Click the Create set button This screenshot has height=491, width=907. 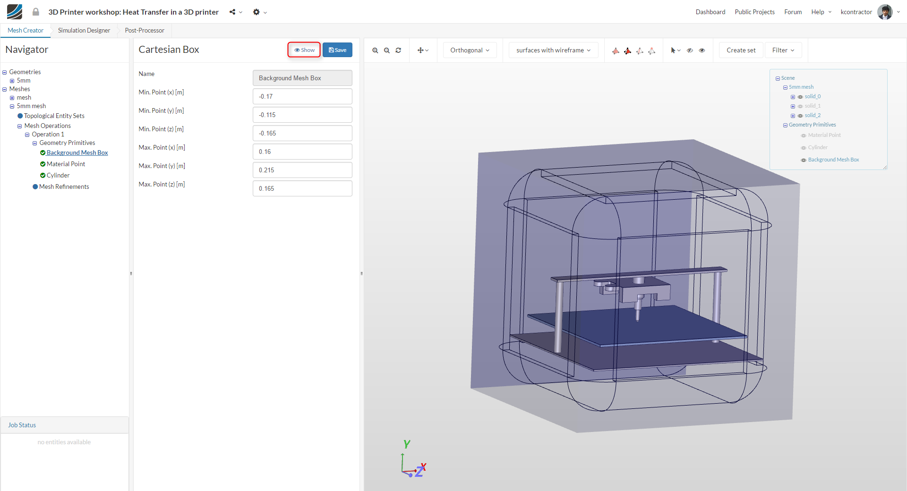click(741, 51)
